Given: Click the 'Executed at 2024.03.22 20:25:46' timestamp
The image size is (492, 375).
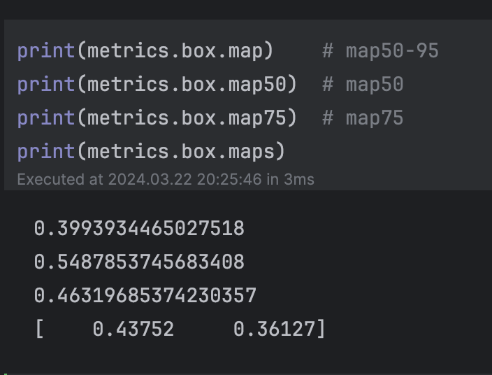Looking at the screenshot, I should 166,180.
